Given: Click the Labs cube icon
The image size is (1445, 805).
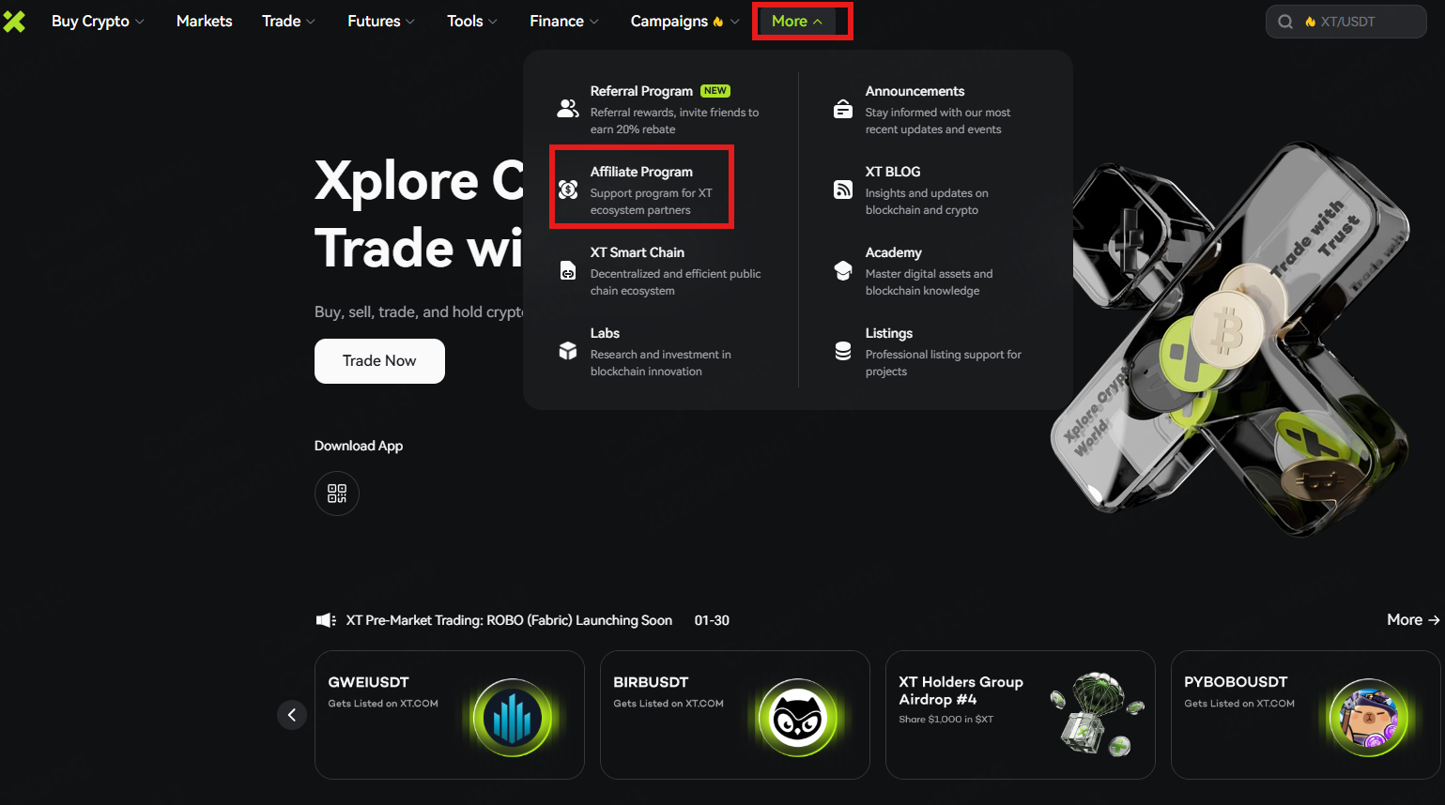Looking at the screenshot, I should 568,351.
